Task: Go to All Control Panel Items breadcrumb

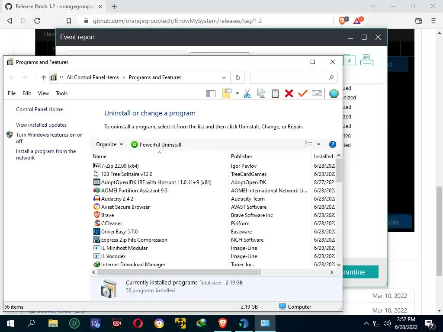Action: click(x=93, y=77)
